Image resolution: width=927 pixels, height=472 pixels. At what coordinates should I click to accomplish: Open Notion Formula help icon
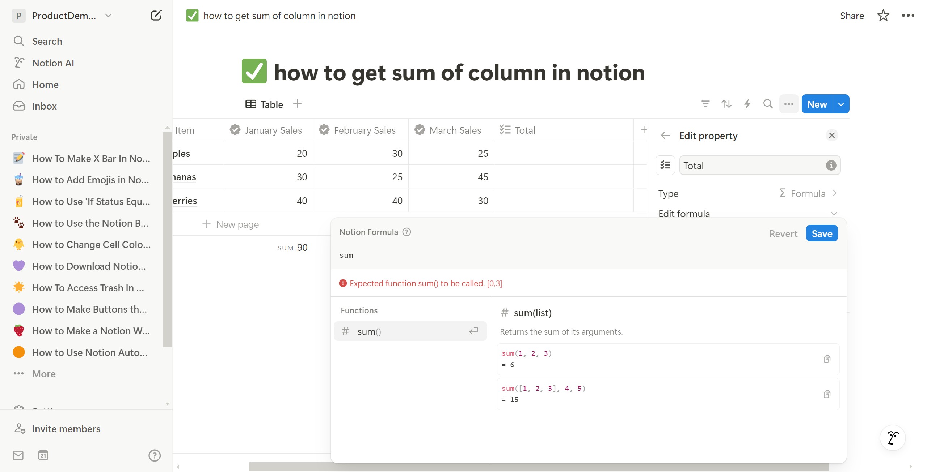pos(406,232)
